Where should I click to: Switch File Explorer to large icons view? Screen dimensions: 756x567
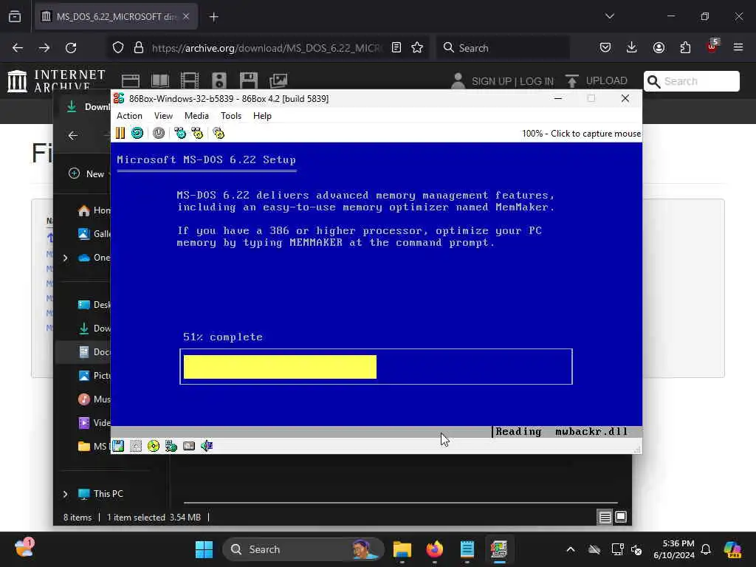[x=621, y=518]
